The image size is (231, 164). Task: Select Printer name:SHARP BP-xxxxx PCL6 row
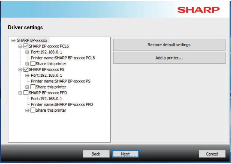point(63,58)
